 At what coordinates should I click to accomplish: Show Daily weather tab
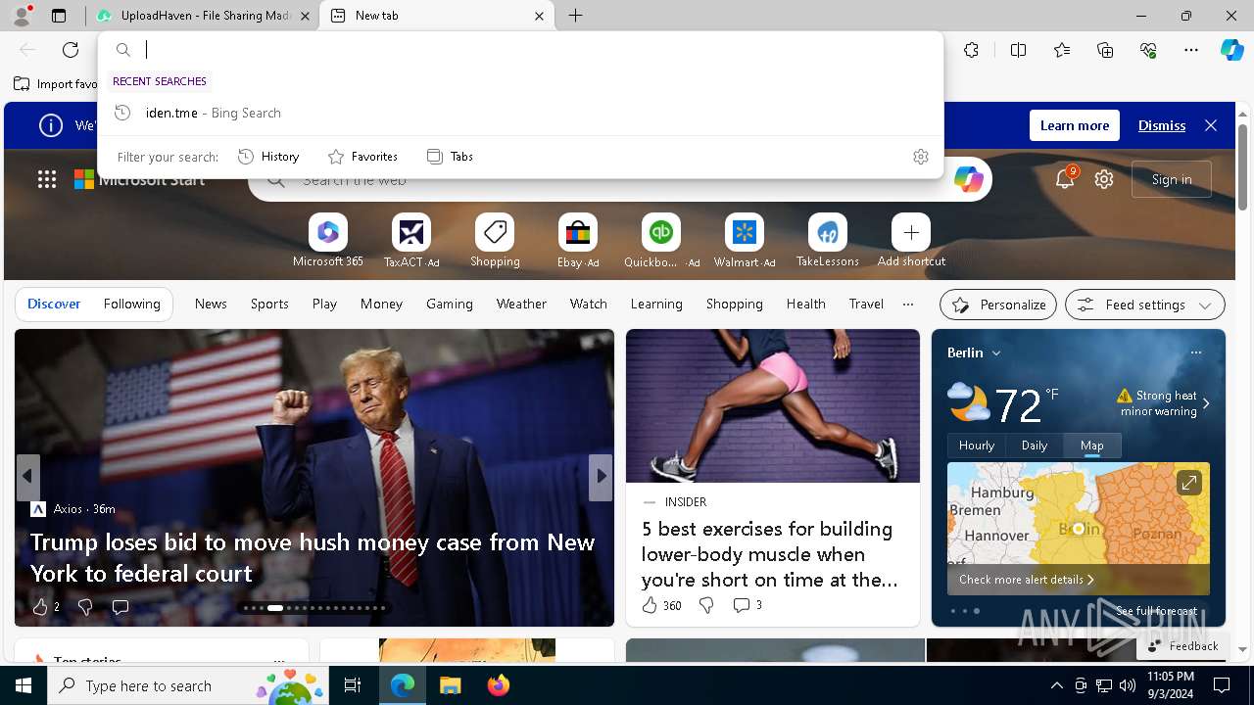point(1035,446)
